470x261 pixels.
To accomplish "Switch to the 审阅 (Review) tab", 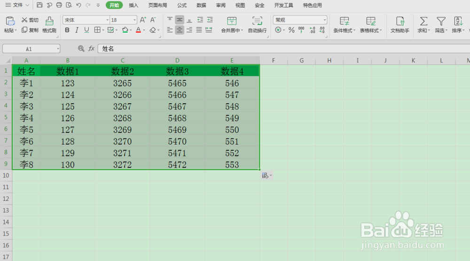I will coord(220,5).
